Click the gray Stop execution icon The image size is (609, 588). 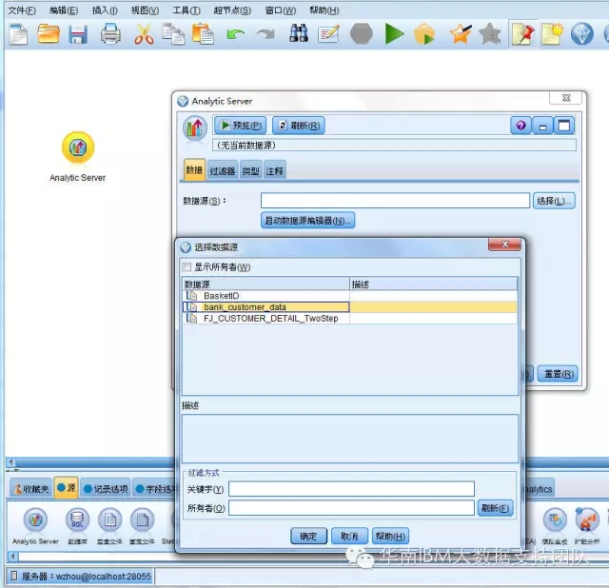(362, 34)
